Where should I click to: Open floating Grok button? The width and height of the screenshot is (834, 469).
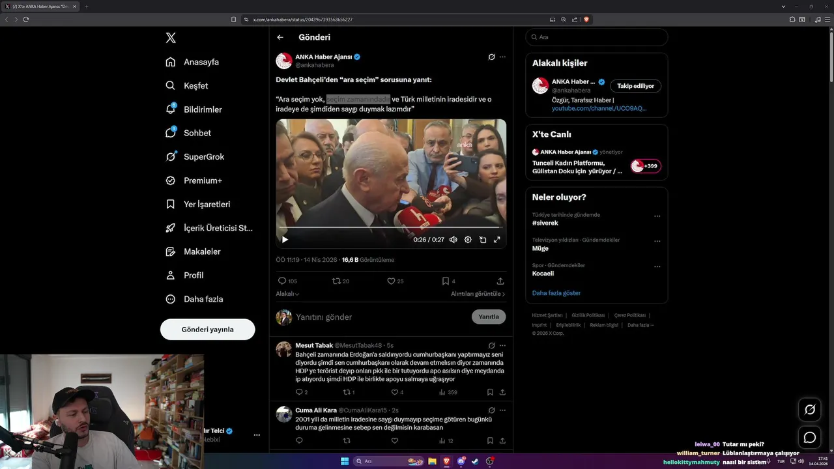click(x=810, y=410)
